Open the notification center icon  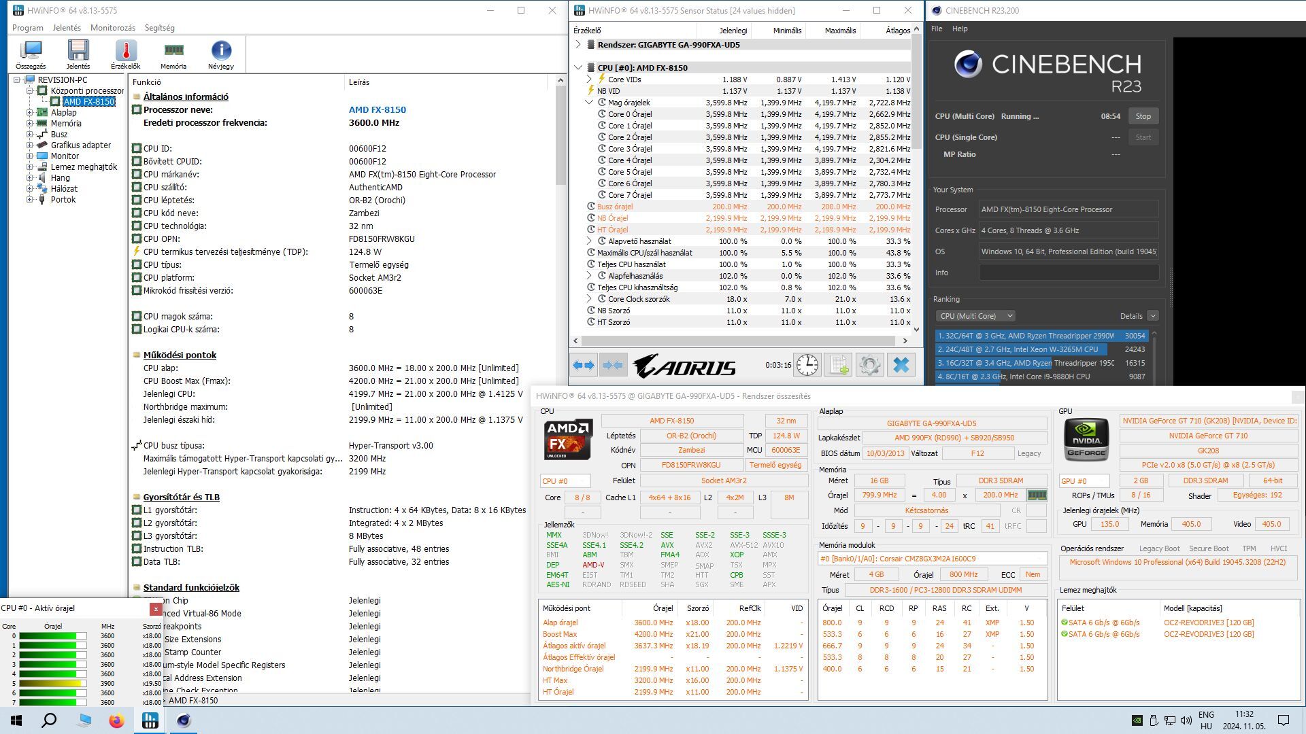[x=1284, y=720]
